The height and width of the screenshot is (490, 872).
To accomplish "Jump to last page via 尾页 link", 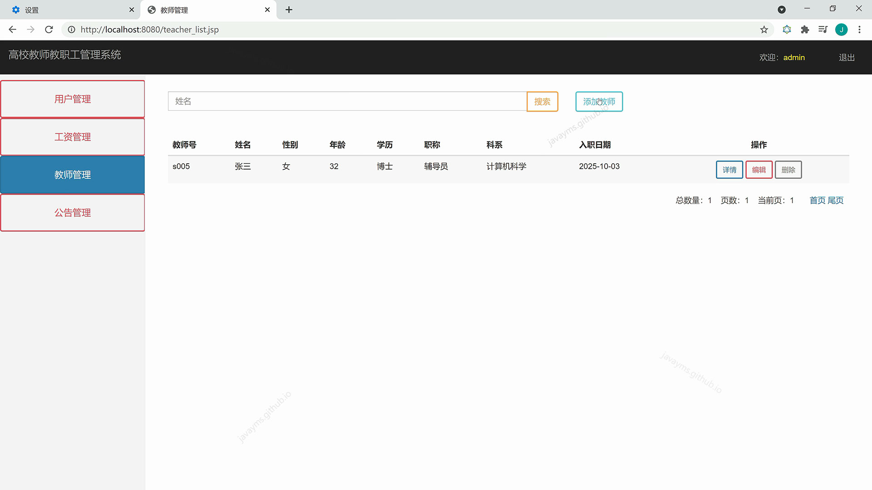I will point(836,200).
